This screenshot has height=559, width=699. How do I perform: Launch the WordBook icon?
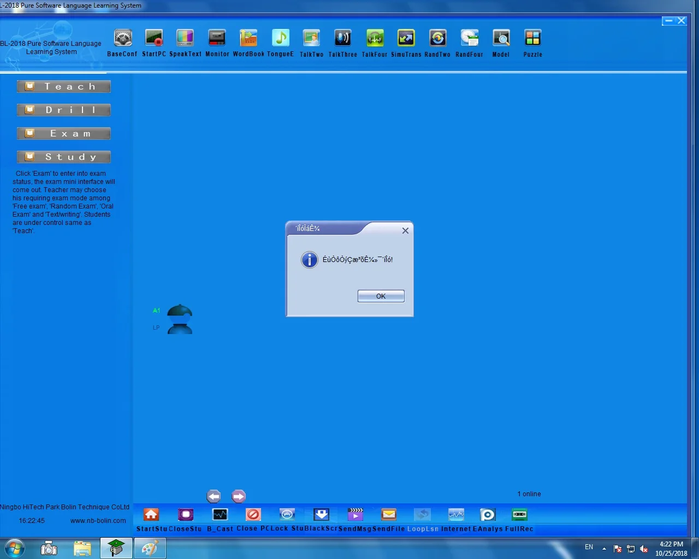pyautogui.click(x=248, y=39)
